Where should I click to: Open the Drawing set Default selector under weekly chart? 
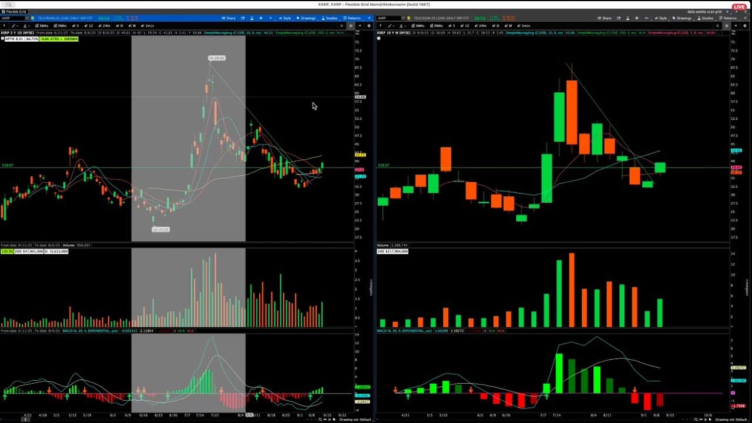[x=732, y=419]
